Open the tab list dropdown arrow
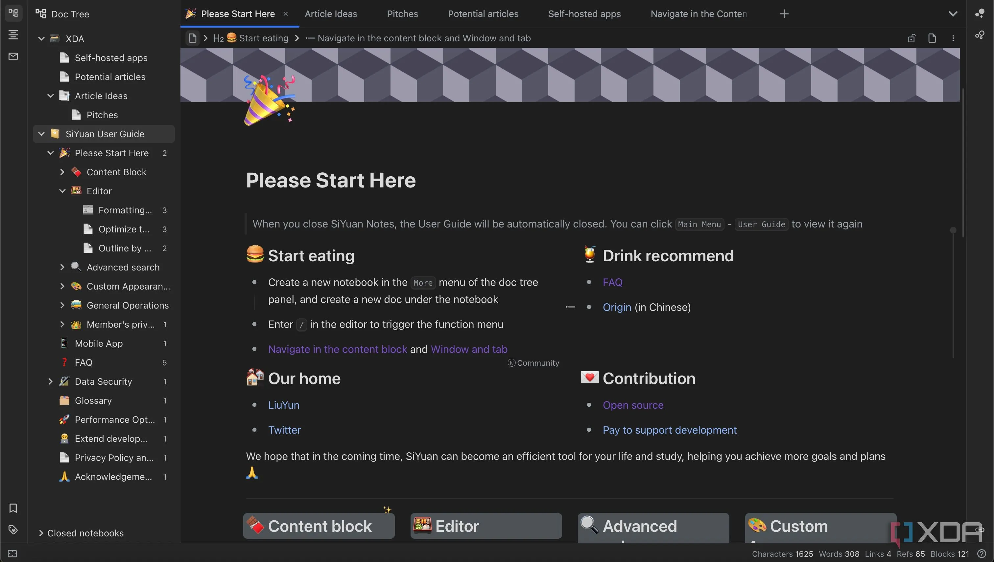The image size is (994, 562). click(x=953, y=14)
